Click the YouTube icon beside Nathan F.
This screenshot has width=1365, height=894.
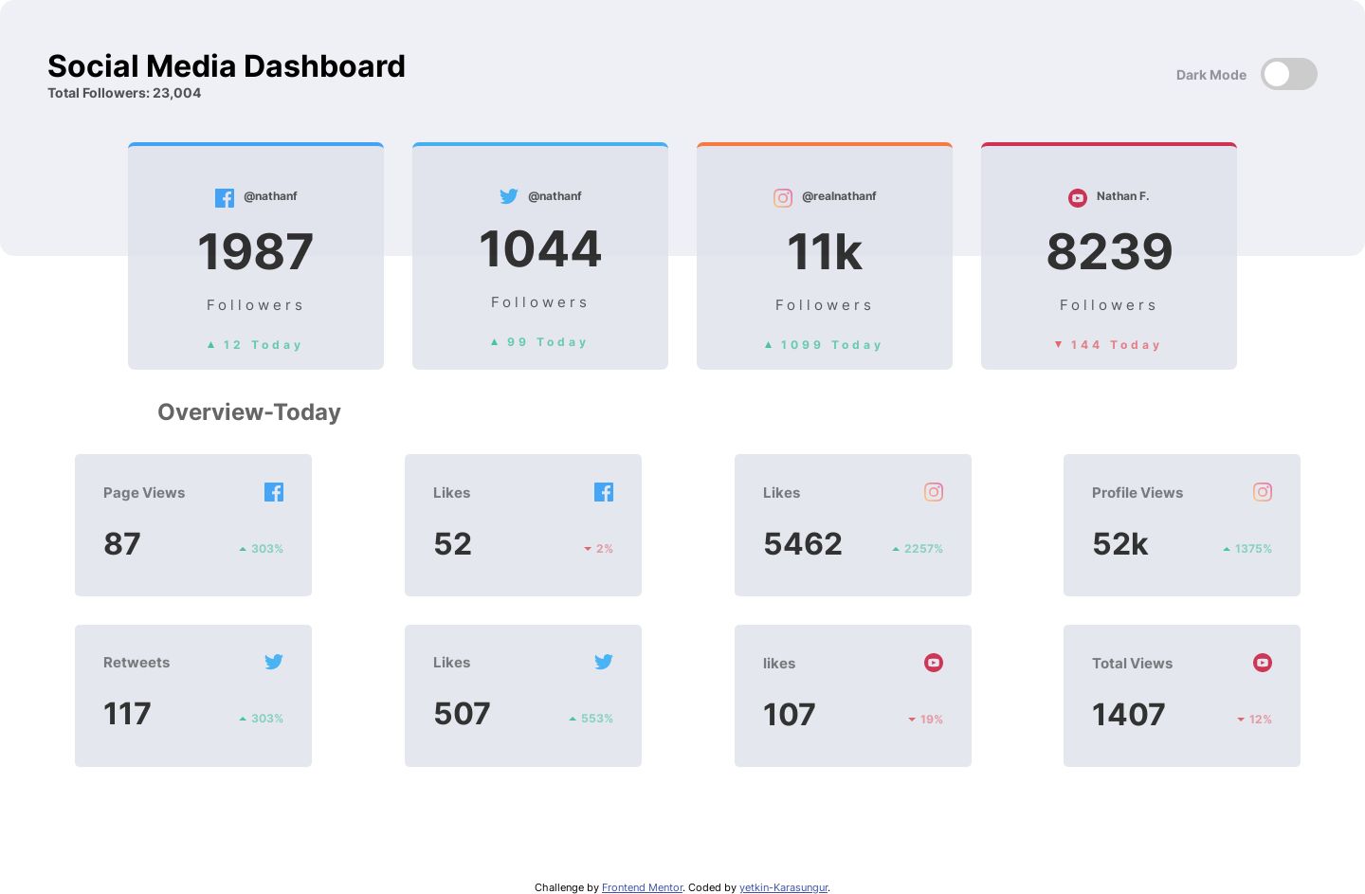click(x=1078, y=198)
